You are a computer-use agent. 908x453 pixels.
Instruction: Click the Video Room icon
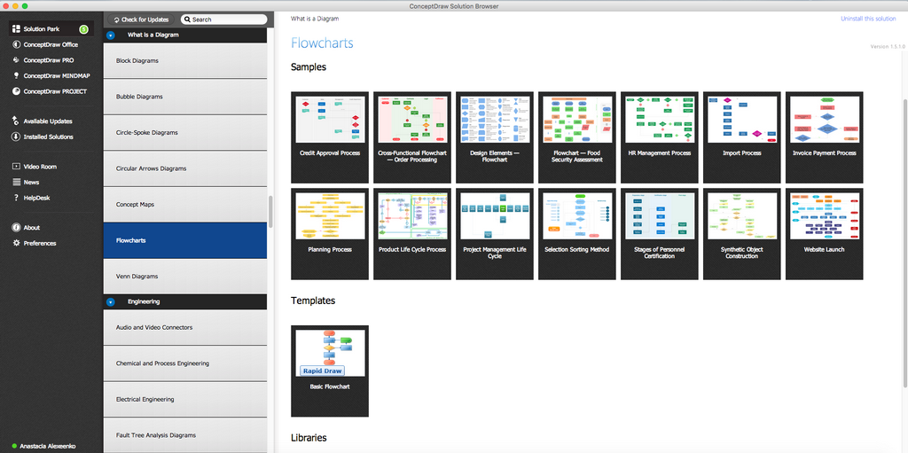coord(16,167)
